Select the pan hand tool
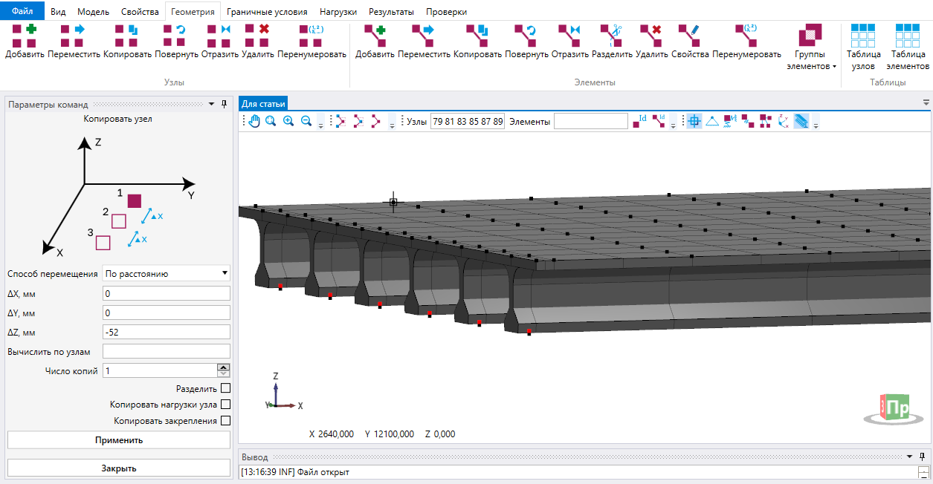This screenshot has height=484, width=933. tap(254, 122)
